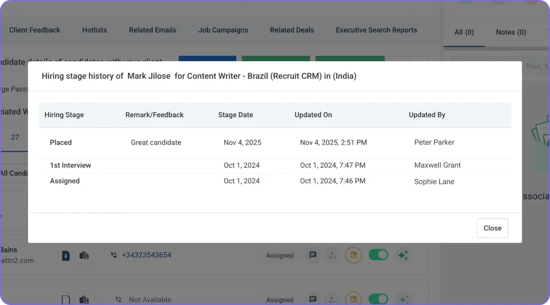Click the briefcase icon next to Bains resume
Viewport: 550px width, 305px height.
[x=84, y=255]
